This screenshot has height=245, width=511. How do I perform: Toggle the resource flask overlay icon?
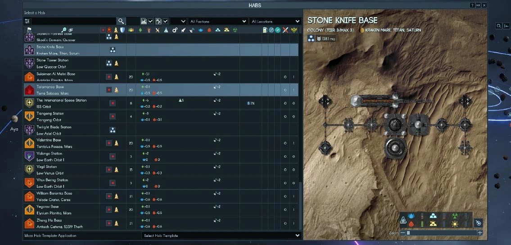403,221
